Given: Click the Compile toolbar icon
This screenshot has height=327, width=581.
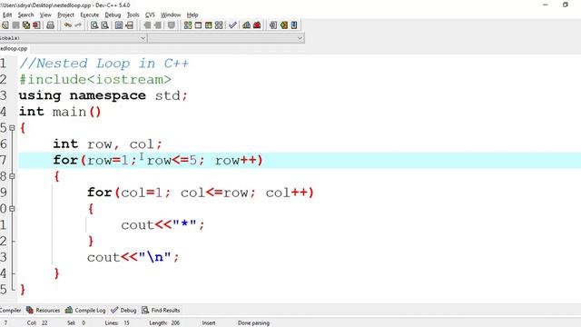Looking at the screenshot, I should coord(188,25).
